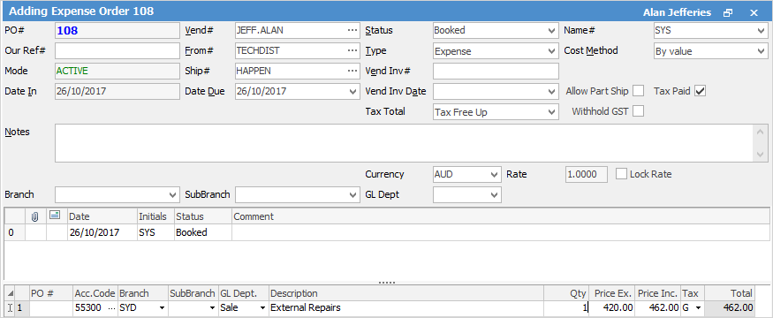The height and width of the screenshot is (318, 773).
Task: Click the Comment column header
Action: pos(500,216)
